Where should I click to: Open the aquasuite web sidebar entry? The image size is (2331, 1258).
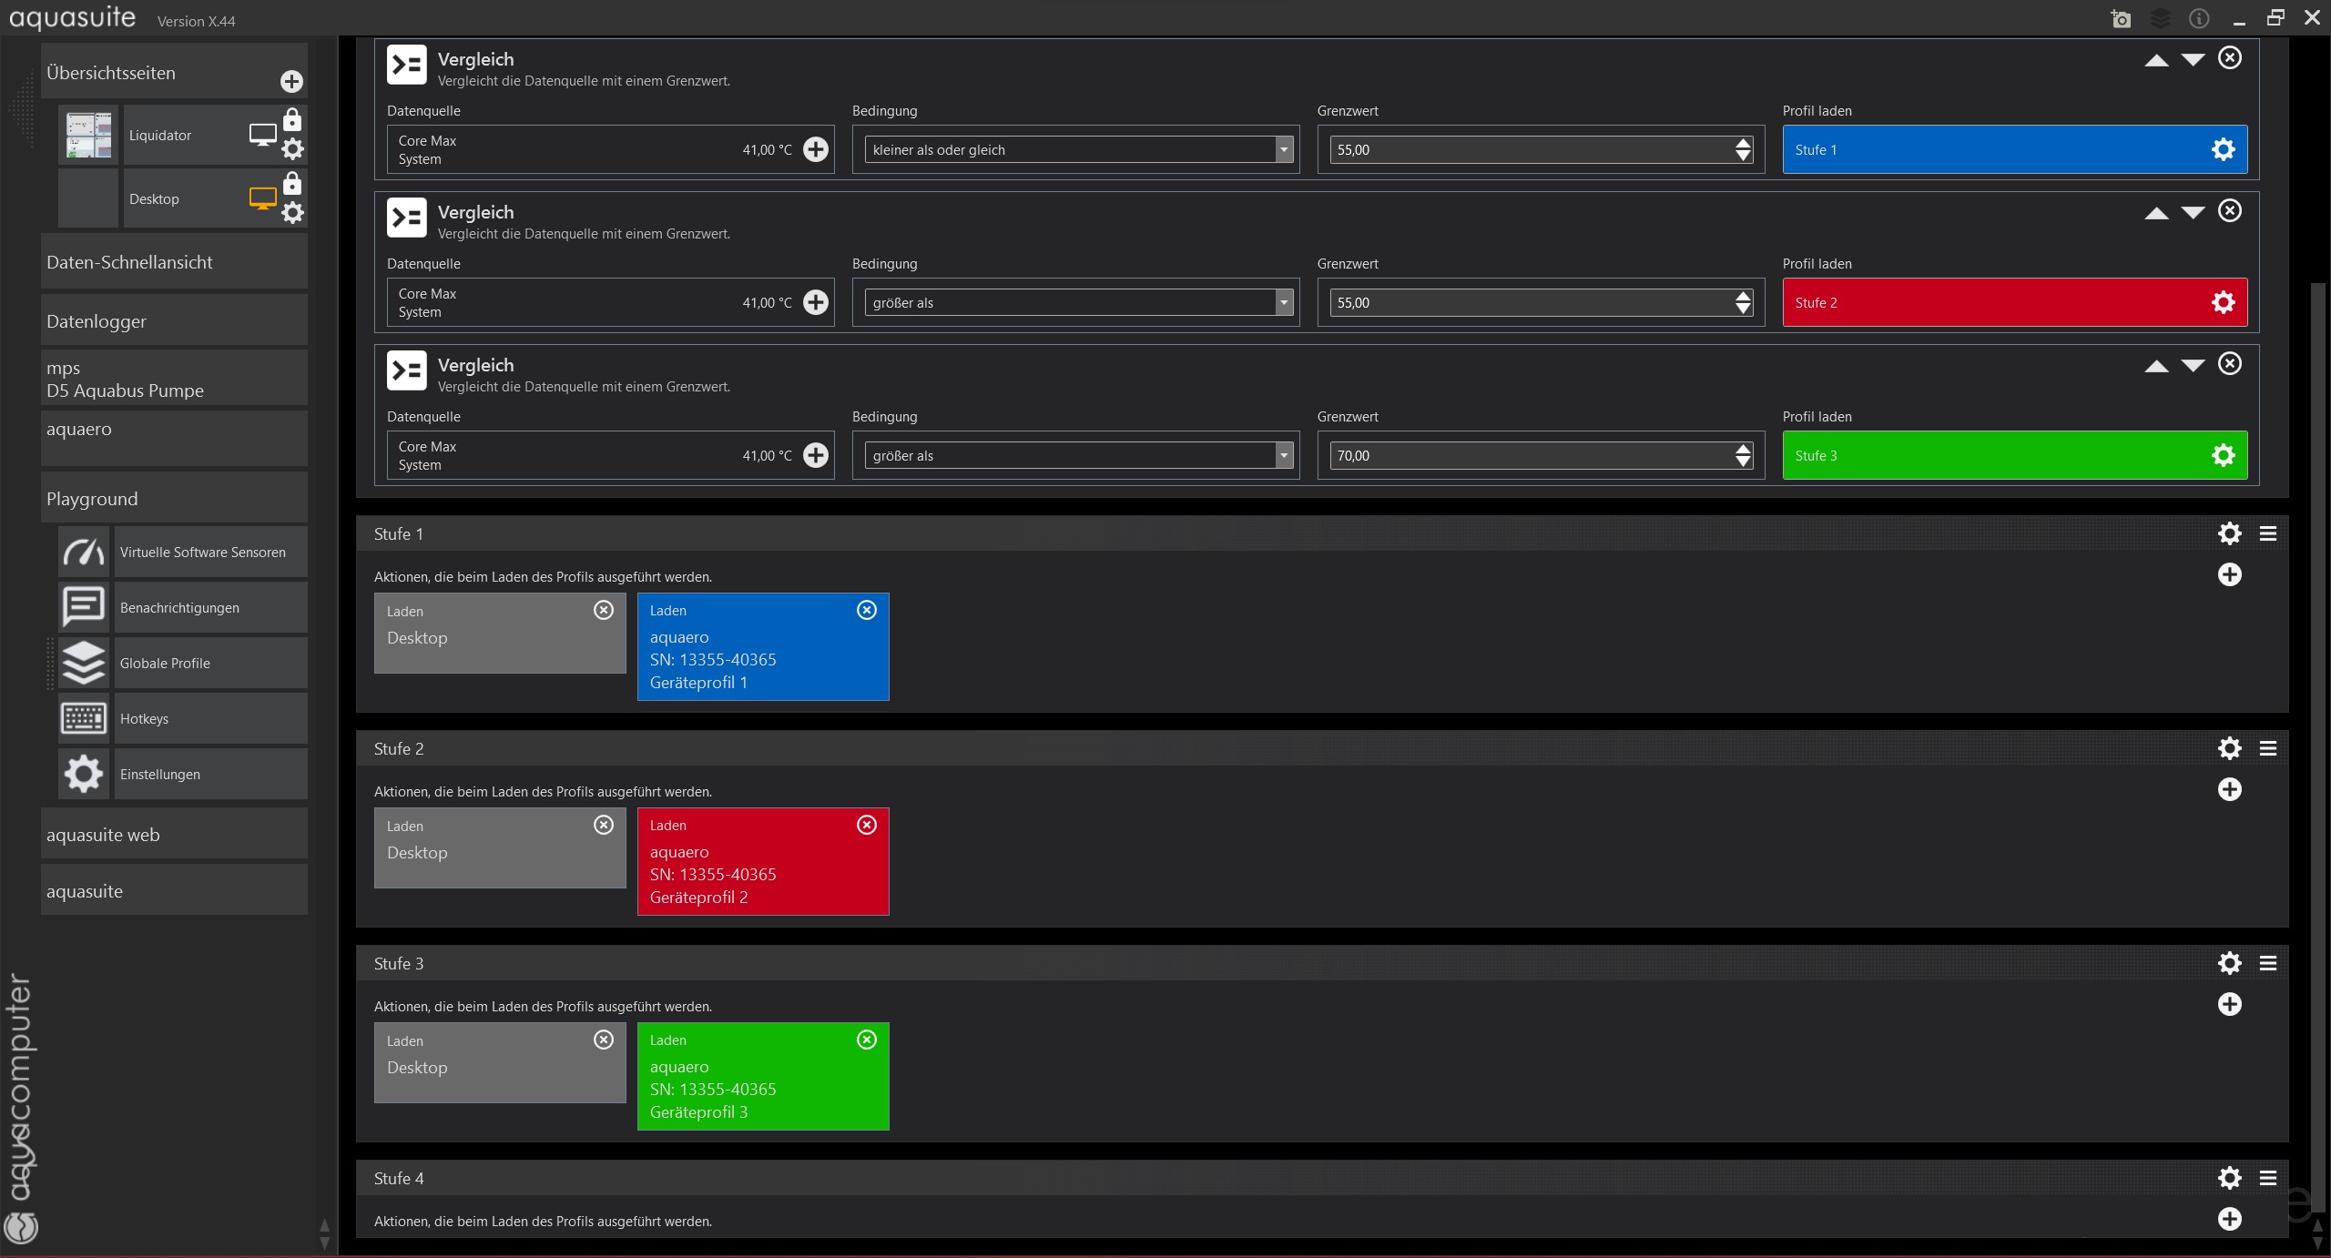point(173,835)
